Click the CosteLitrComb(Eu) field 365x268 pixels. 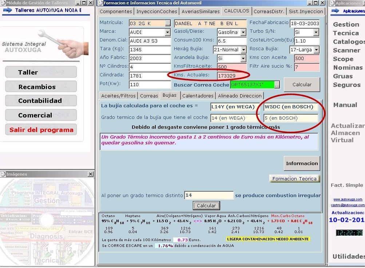307,41
